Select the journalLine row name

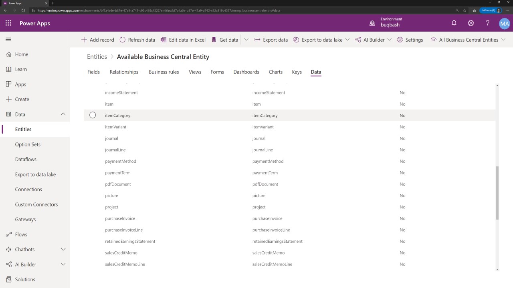pos(115,150)
